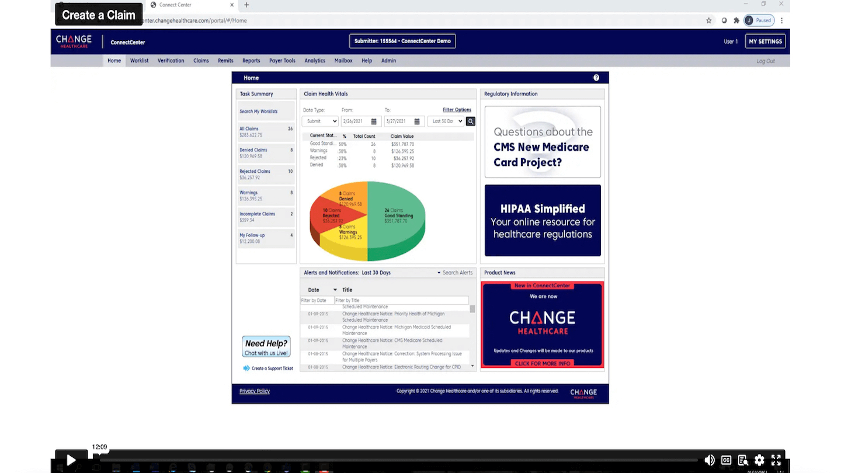Screen dimensions: 841x473
Task: Click the alerts list scrollbar thumb
Action: [x=472, y=309]
